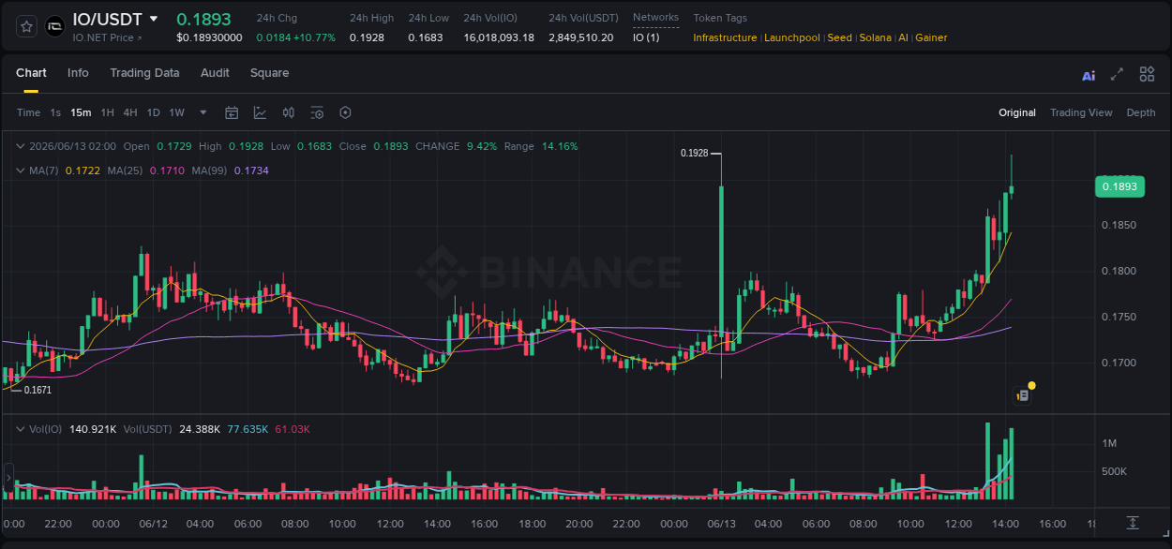Click the 24h High value 0.1928

click(x=367, y=37)
